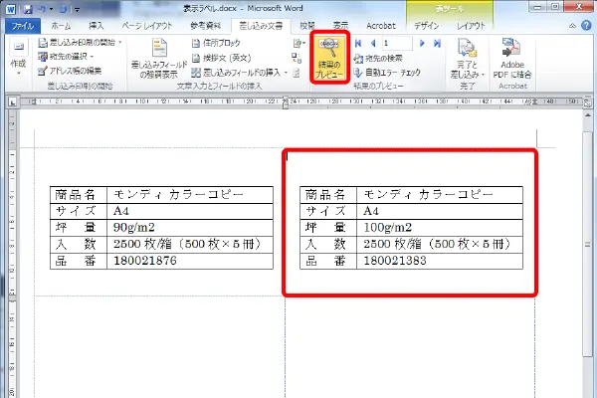Click the left label's 90g/m2 cell
Image resolution: width=597 pixels, height=398 pixels.
click(190, 228)
